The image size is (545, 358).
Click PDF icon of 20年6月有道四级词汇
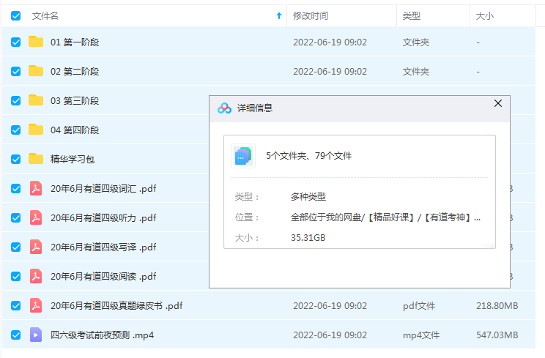pyautogui.click(x=36, y=188)
